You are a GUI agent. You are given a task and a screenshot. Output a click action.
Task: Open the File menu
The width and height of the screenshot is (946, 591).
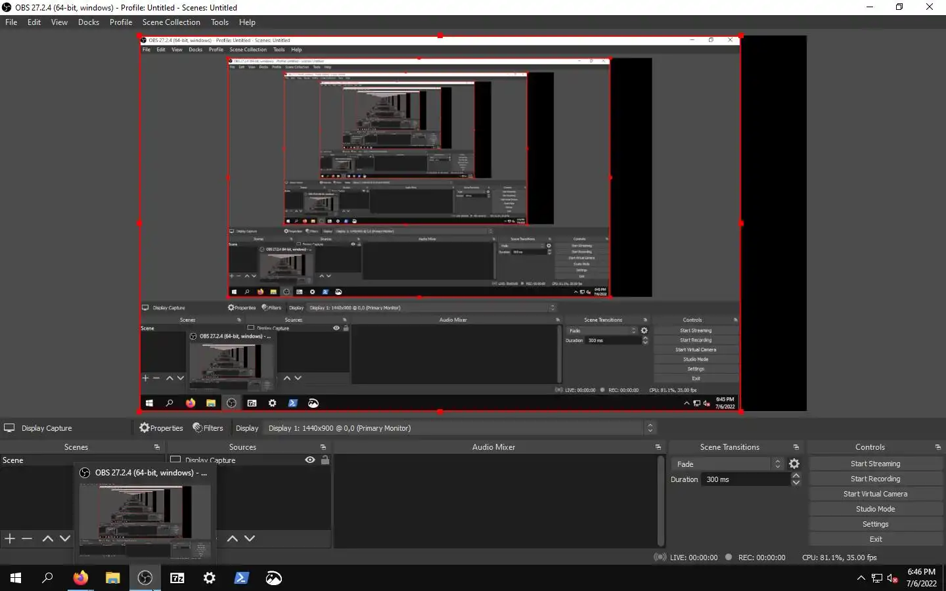click(11, 22)
